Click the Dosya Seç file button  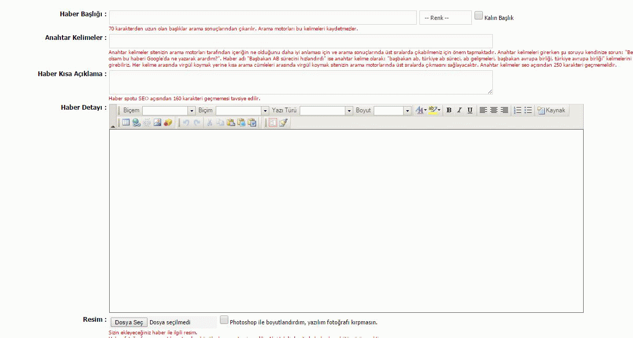pos(129,322)
